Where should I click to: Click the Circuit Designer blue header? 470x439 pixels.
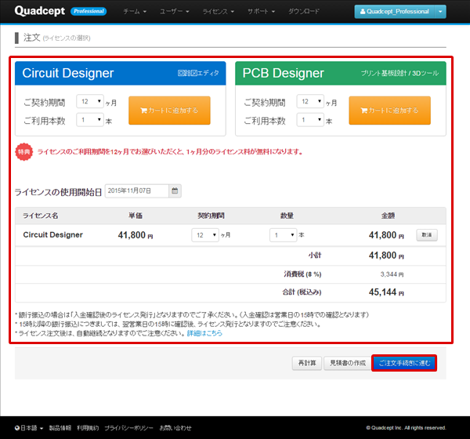[x=120, y=73]
